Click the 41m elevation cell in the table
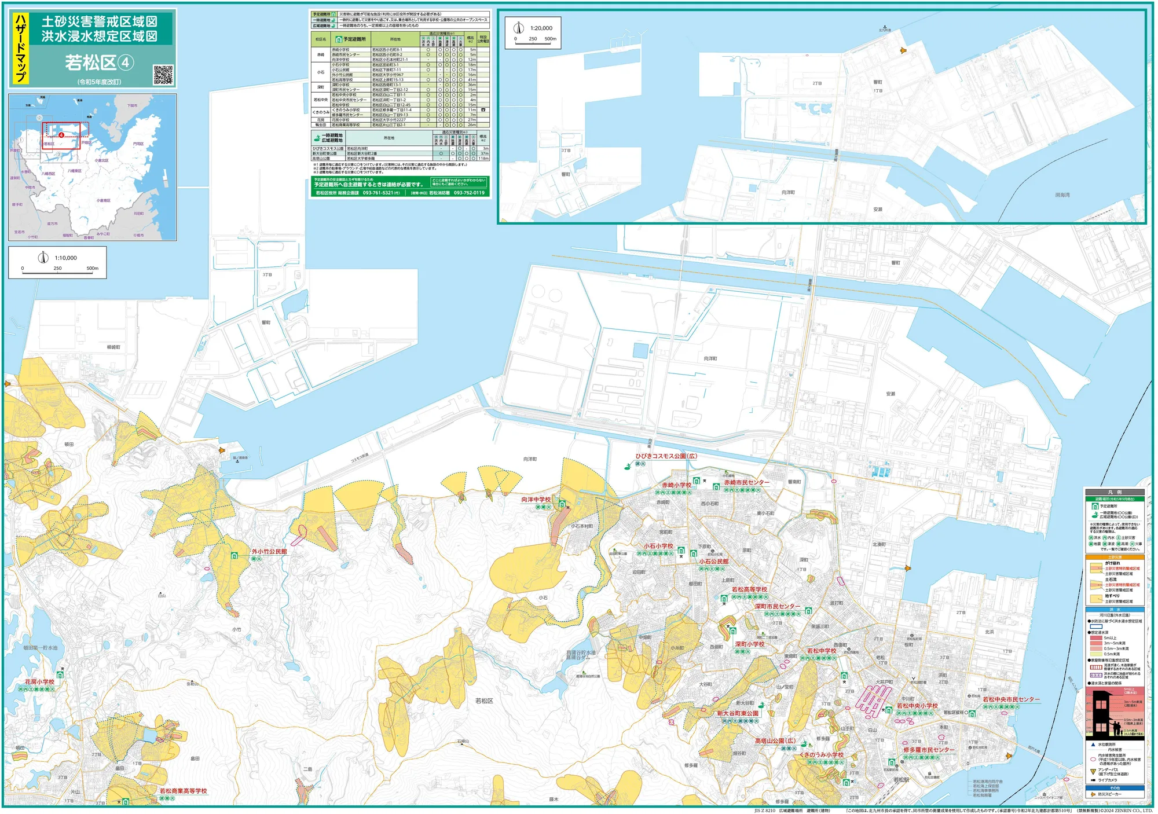 [472, 80]
